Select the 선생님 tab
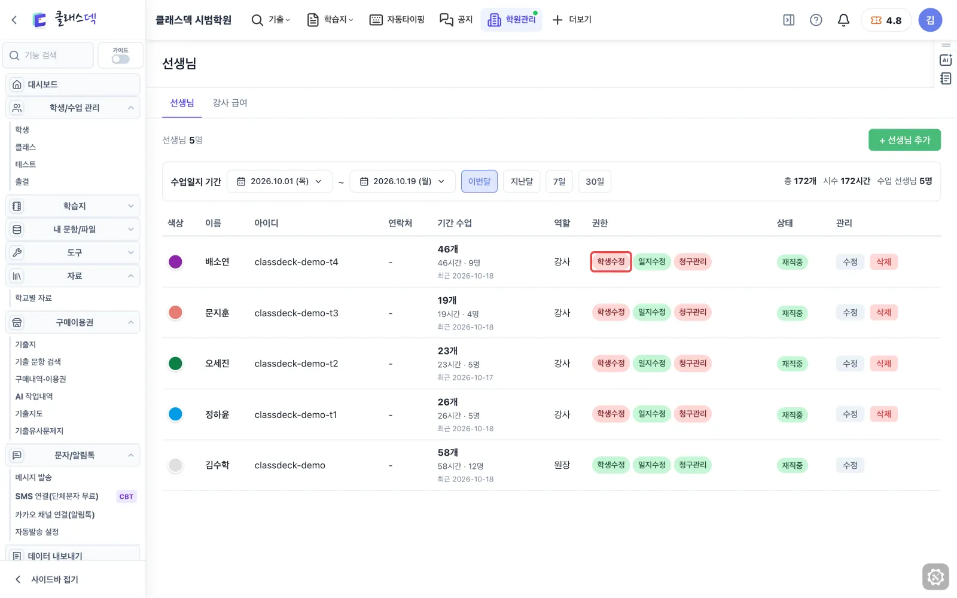957x598 pixels. (182, 103)
